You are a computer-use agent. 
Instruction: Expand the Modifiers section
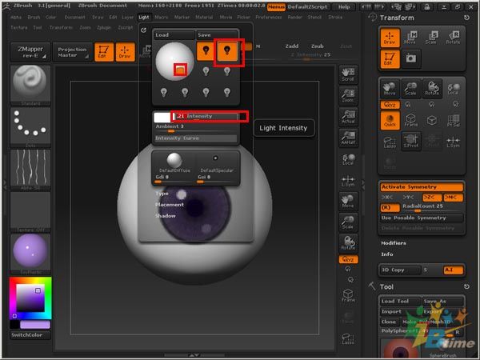pyautogui.click(x=394, y=243)
